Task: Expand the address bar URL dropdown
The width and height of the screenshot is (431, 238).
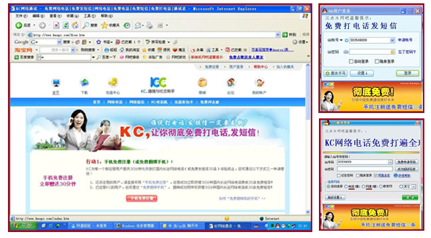Action: 278,34
